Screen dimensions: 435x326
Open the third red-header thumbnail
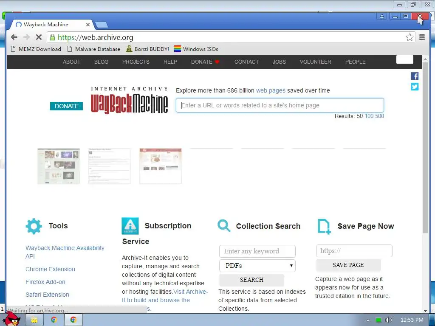[x=160, y=166]
